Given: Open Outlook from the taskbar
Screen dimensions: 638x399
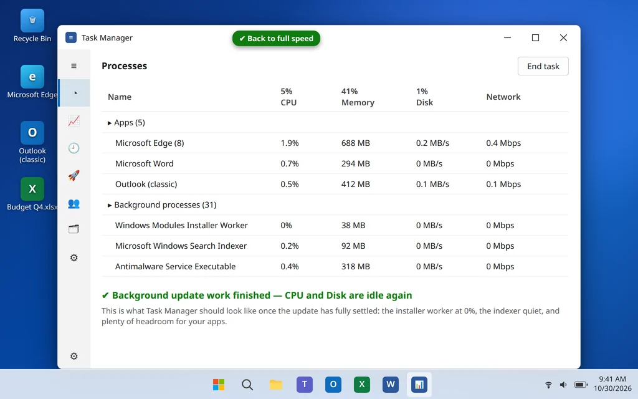Looking at the screenshot, I should coord(333,384).
